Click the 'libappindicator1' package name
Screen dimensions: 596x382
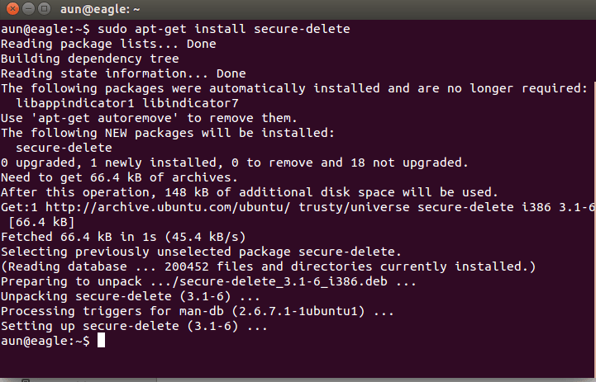[x=75, y=103]
